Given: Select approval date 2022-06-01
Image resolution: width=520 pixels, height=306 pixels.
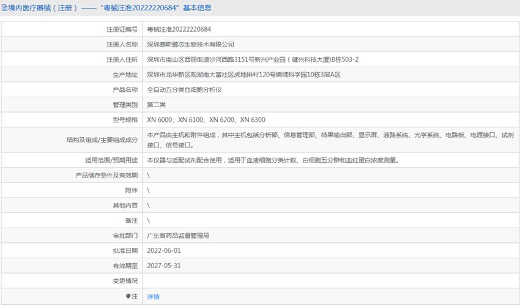Looking at the screenshot, I should point(164,250).
